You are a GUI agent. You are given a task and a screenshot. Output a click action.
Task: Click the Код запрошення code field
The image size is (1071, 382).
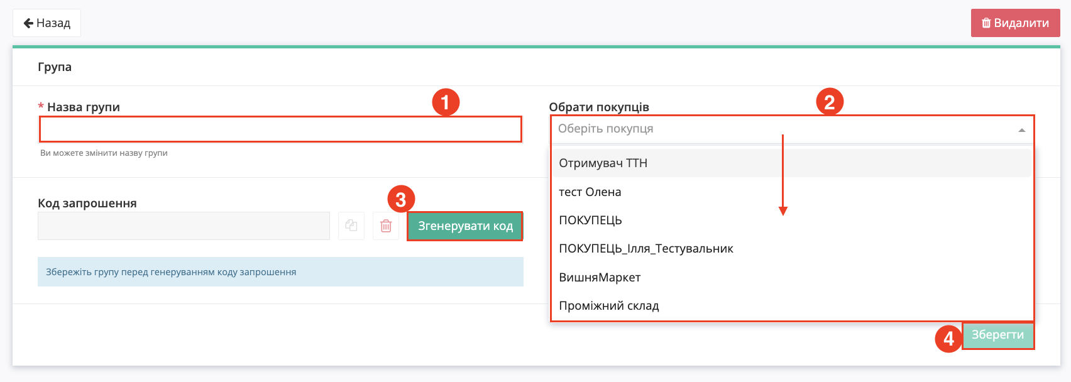coord(184,226)
